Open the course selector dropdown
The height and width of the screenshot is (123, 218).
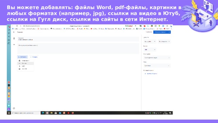tap(150, 42)
